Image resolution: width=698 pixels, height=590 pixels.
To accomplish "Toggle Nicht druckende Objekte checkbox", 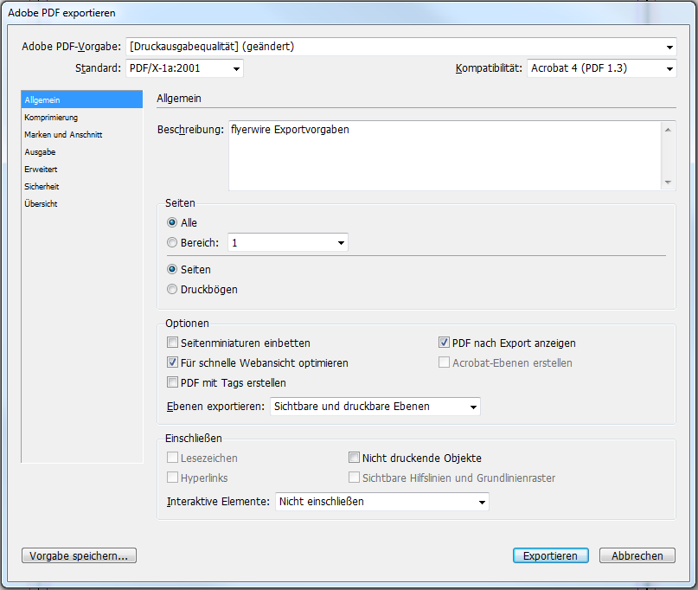I will (x=354, y=458).
